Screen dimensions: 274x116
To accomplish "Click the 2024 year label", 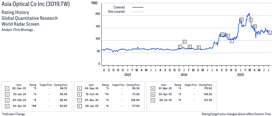I will tap(184, 75).
